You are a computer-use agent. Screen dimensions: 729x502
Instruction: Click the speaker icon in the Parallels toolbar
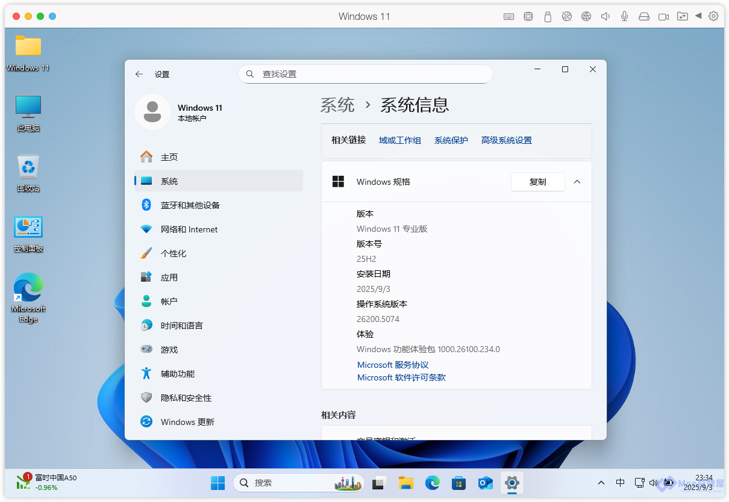coord(605,17)
